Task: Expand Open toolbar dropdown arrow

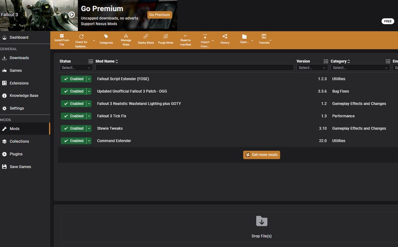Action: 252,40
